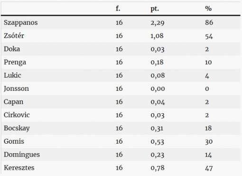This screenshot has height=176, width=242.
Task: Click Szappanos's 2,29 pt. value
Action: click(158, 23)
